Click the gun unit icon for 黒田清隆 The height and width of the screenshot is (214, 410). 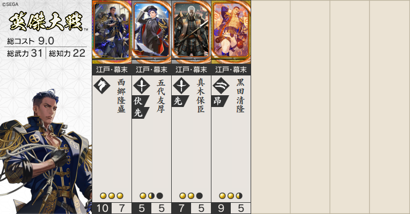[221, 86]
